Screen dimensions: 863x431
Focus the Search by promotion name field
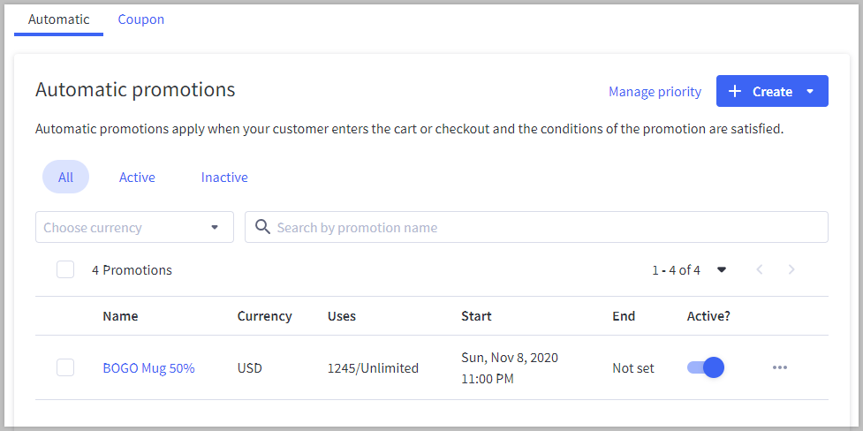537,227
